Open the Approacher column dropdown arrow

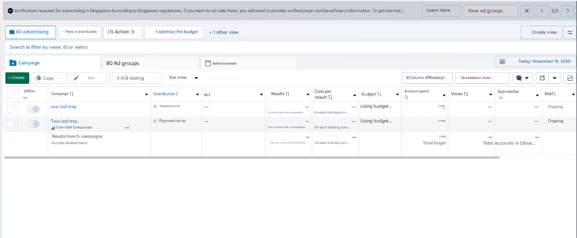pos(537,95)
